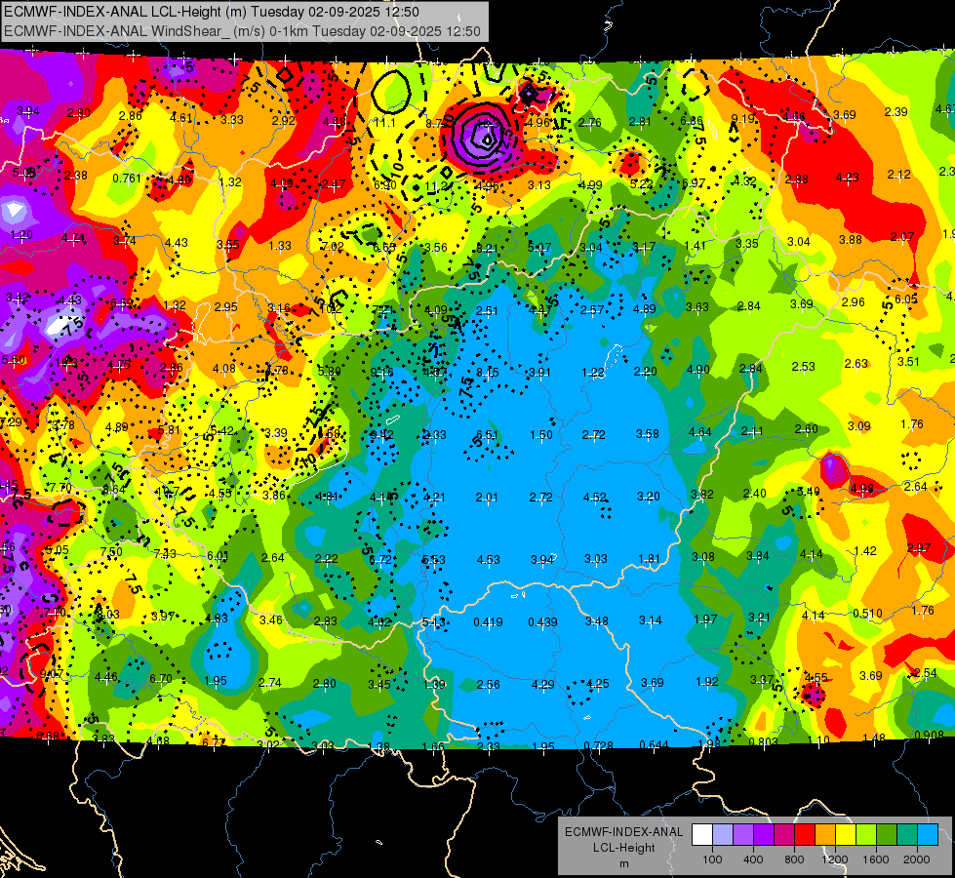
Task: Select the teal legend swatch
Action: click(907, 835)
